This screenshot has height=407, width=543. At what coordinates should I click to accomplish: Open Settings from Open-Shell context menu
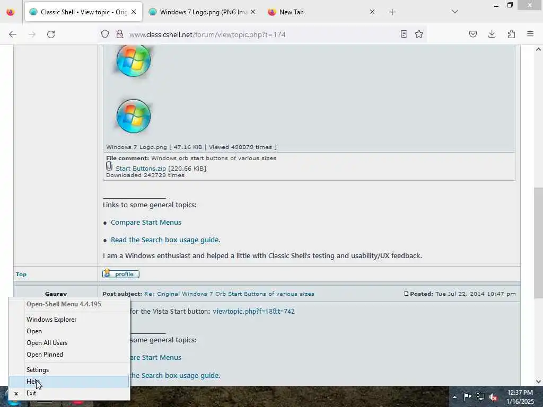pos(69,369)
